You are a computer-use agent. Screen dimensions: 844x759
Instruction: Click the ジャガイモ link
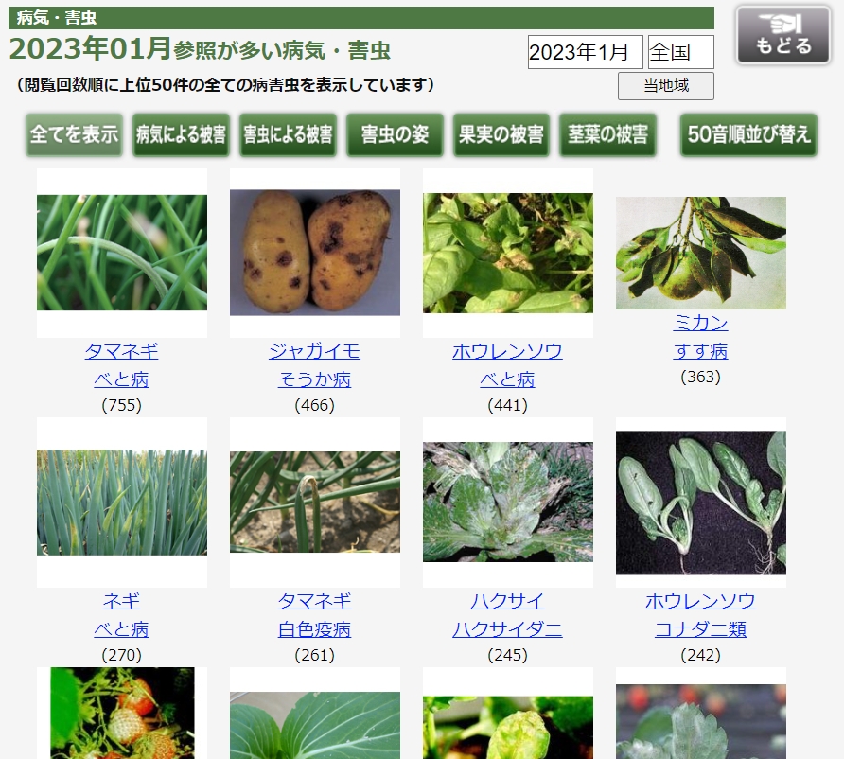315,351
